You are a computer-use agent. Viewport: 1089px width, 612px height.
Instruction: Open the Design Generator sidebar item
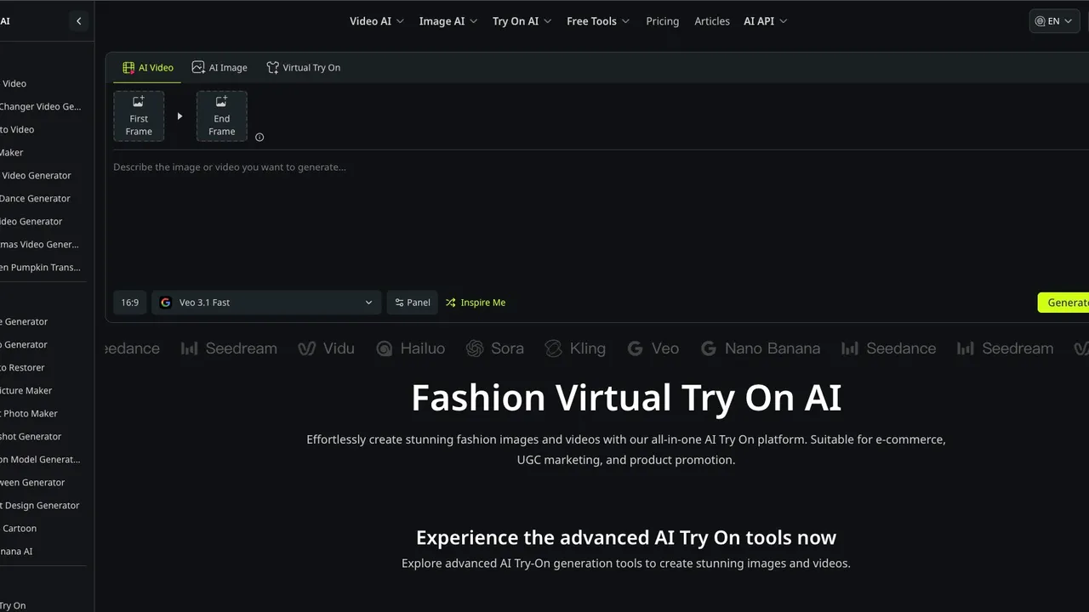coord(41,505)
